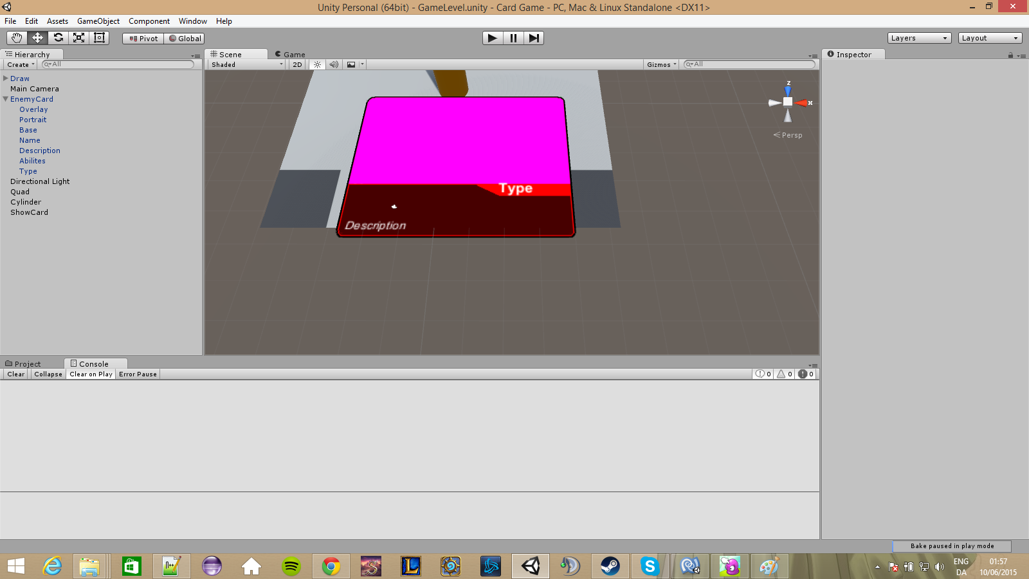This screenshot has height=579, width=1029.
Task: Expand the Draw object
Action: tap(6, 78)
